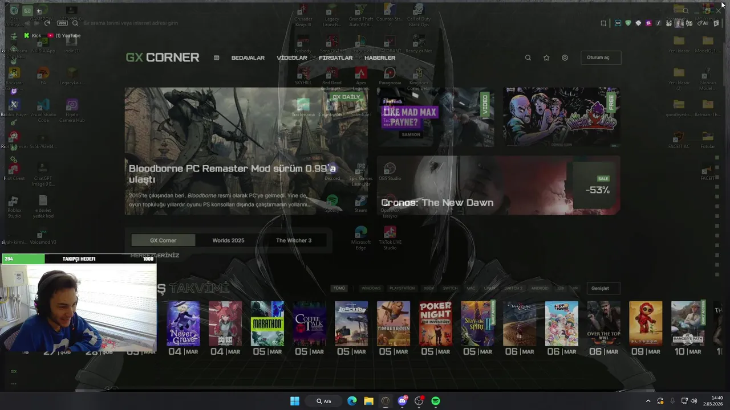Screen dimensions: 730x410
Task: Click the taskbar volume speaker icon
Action: 694,401
